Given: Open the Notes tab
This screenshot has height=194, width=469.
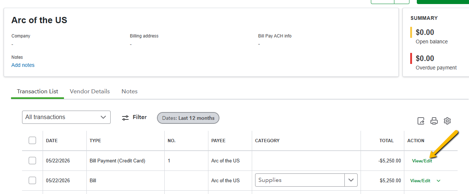Looking at the screenshot, I should [129, 91].
